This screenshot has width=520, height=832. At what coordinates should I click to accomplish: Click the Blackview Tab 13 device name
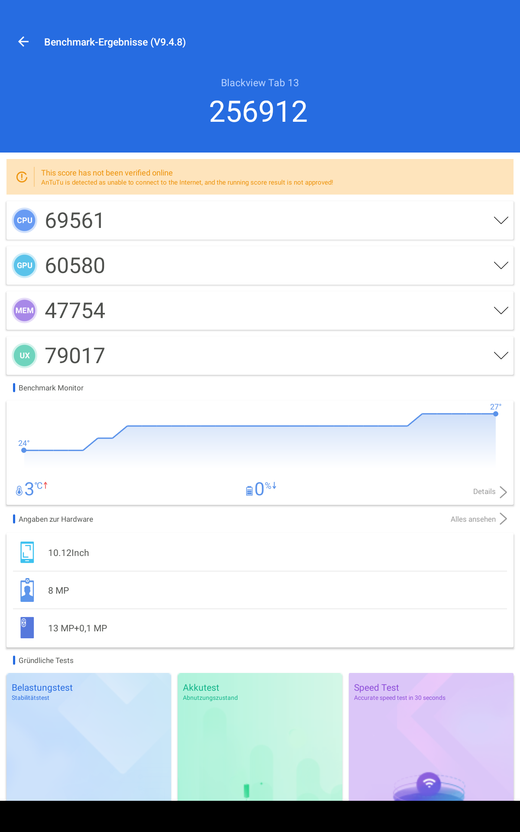(x=260, y=83)
